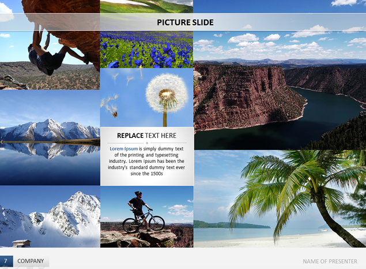The width and height of the screenshot is (366, 269).
Task: Click the dandelion seed head
Action: tap(167, 93)
